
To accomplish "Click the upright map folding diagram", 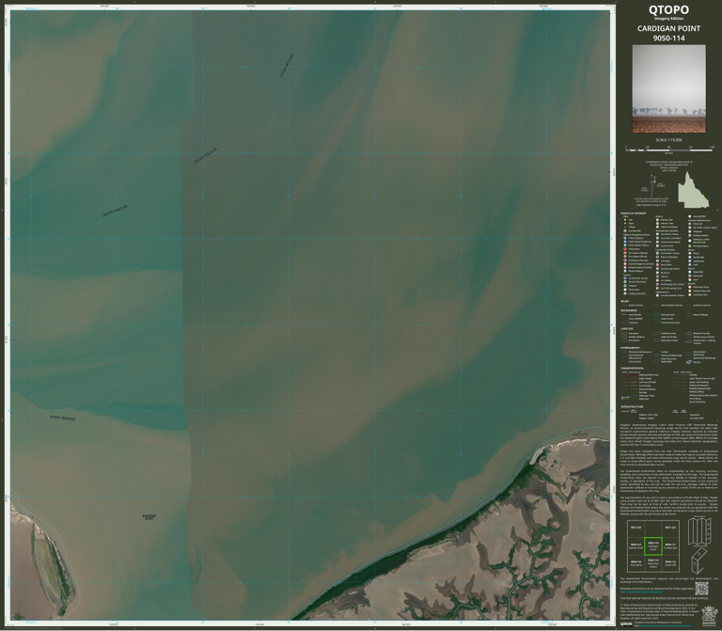I will pyautogui.click(x=699, y=530).
